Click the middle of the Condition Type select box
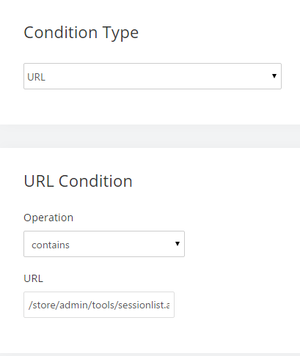Viewport: 300px width, 356px height. click(153, 76)
